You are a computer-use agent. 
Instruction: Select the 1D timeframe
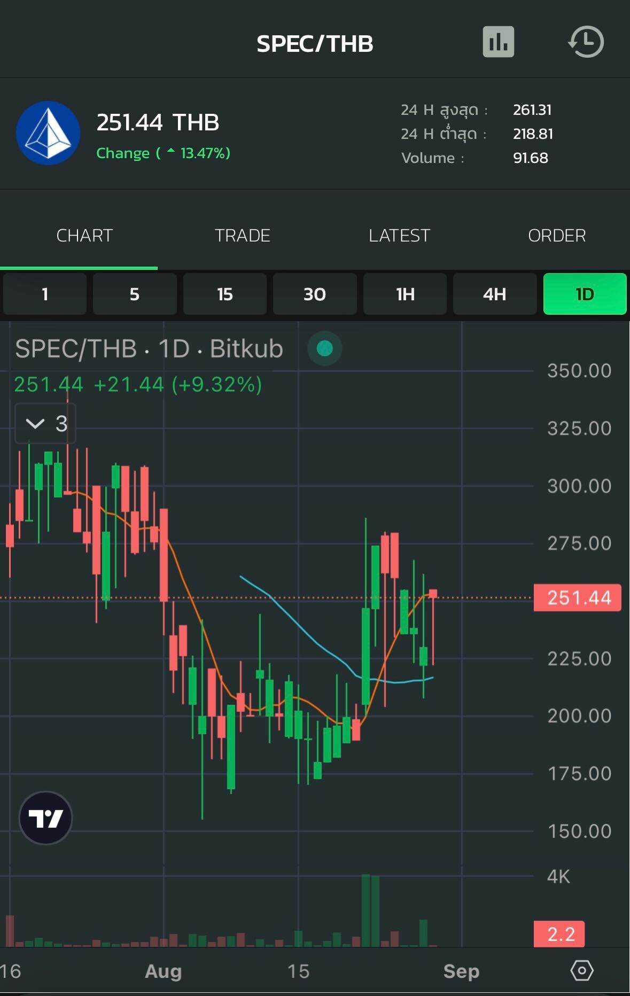point(585,294)
